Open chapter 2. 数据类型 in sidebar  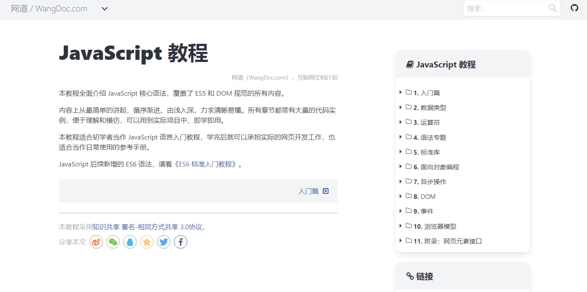pyautogui.click(x=430, y=107)
